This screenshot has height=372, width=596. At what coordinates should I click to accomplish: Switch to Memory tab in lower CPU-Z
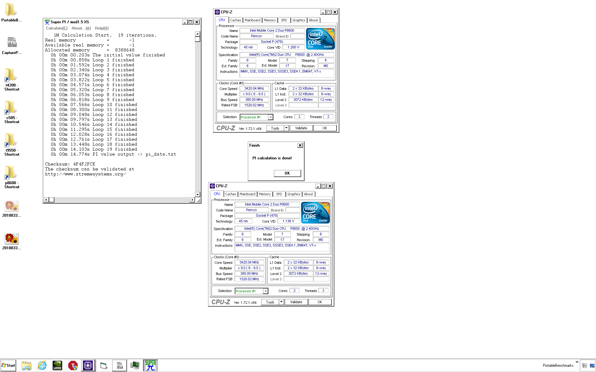point(265,194)
